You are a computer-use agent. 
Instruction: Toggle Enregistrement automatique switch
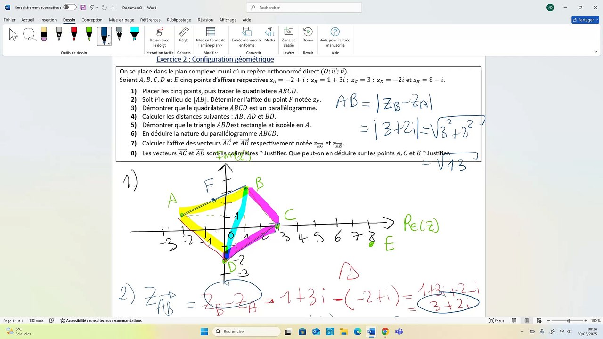(x=70, y=8)
